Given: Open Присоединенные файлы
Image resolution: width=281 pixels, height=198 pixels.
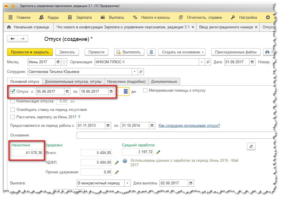Looking at the screenshot, I should pyautogui.click(x=236, y=52).
